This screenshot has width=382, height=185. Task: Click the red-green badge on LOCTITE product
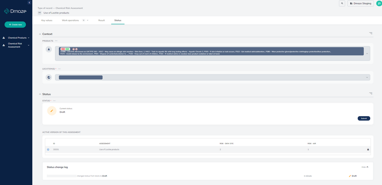click(65, 49)
